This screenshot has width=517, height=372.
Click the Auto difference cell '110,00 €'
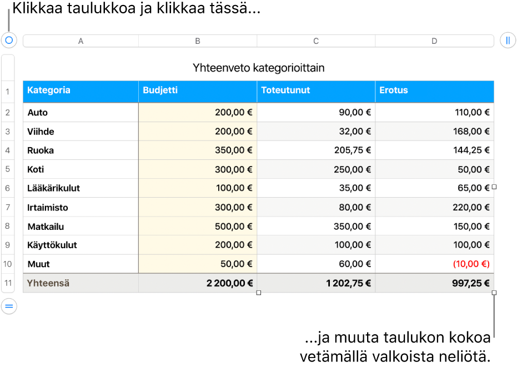click(x=435, y=113)
